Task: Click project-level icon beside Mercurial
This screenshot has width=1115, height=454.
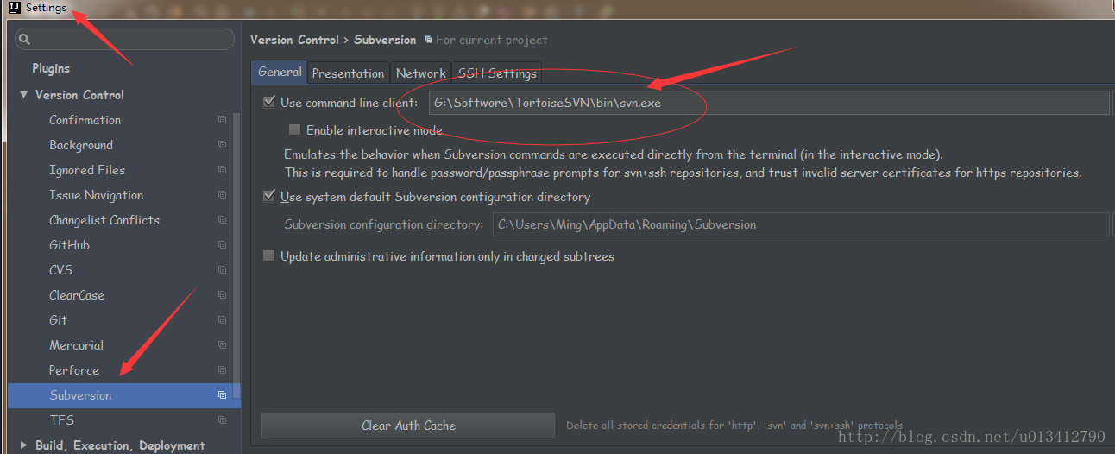Action: (222, 345)
